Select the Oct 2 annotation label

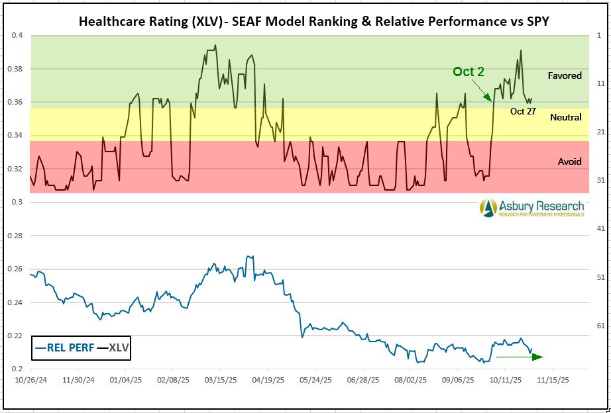(469, 71)
